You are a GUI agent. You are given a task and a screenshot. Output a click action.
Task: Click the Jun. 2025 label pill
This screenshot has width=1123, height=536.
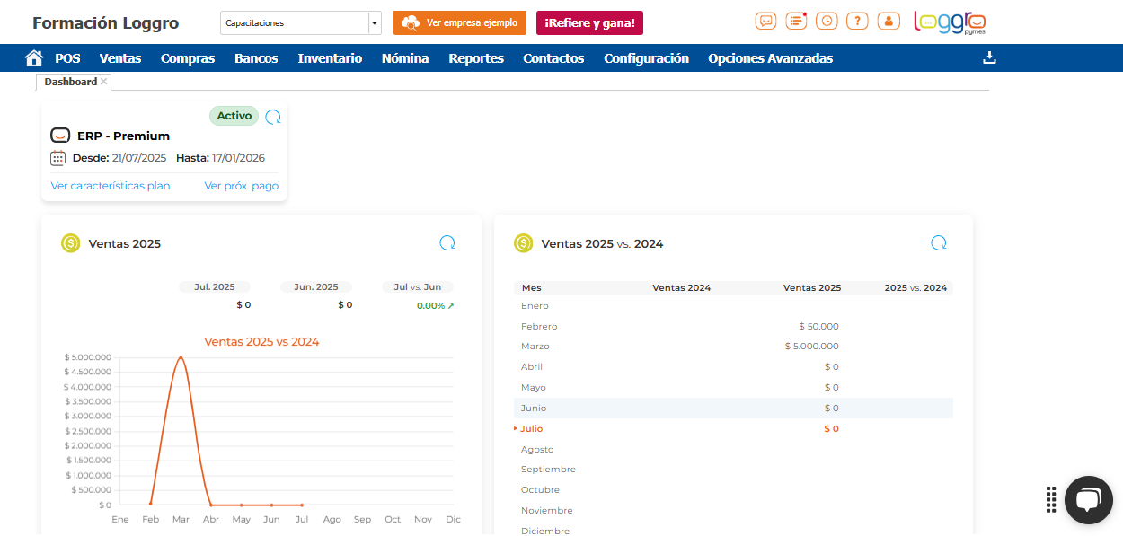coord(316,287)
